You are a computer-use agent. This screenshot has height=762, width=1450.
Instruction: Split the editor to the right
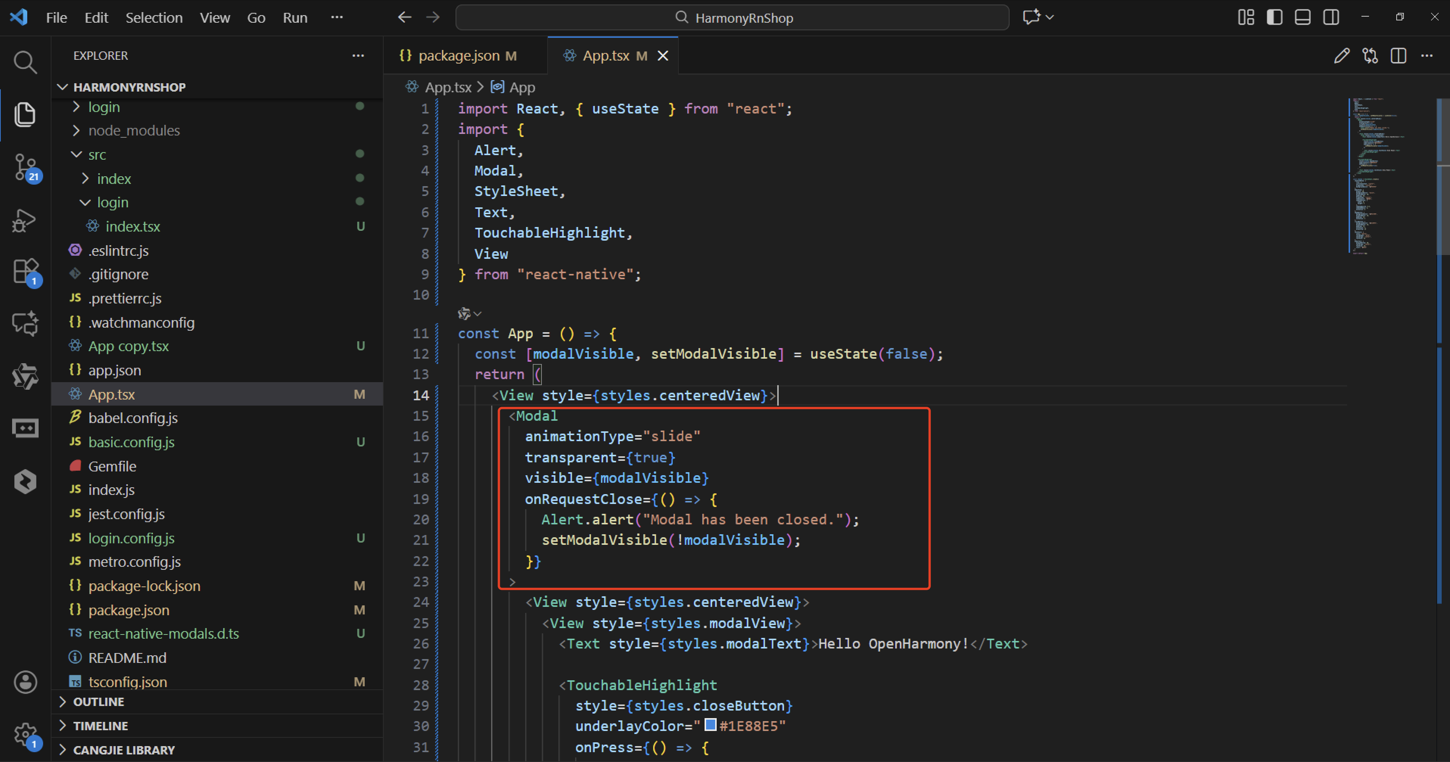(1398, 56)
